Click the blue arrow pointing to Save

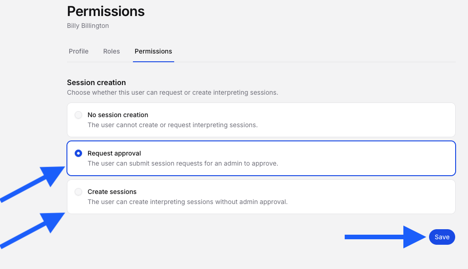coord(385,237)
